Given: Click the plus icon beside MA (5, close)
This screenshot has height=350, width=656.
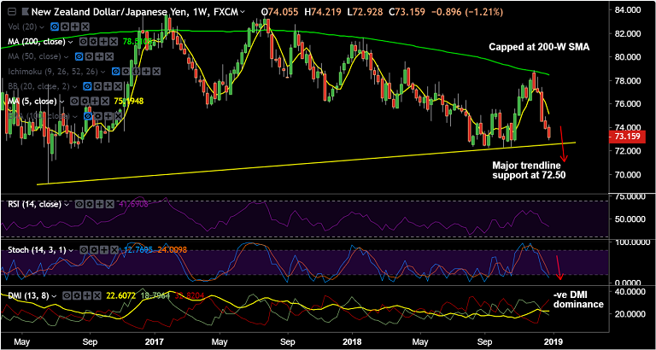Looking at the screenshot, I should [x=95, y=102].
